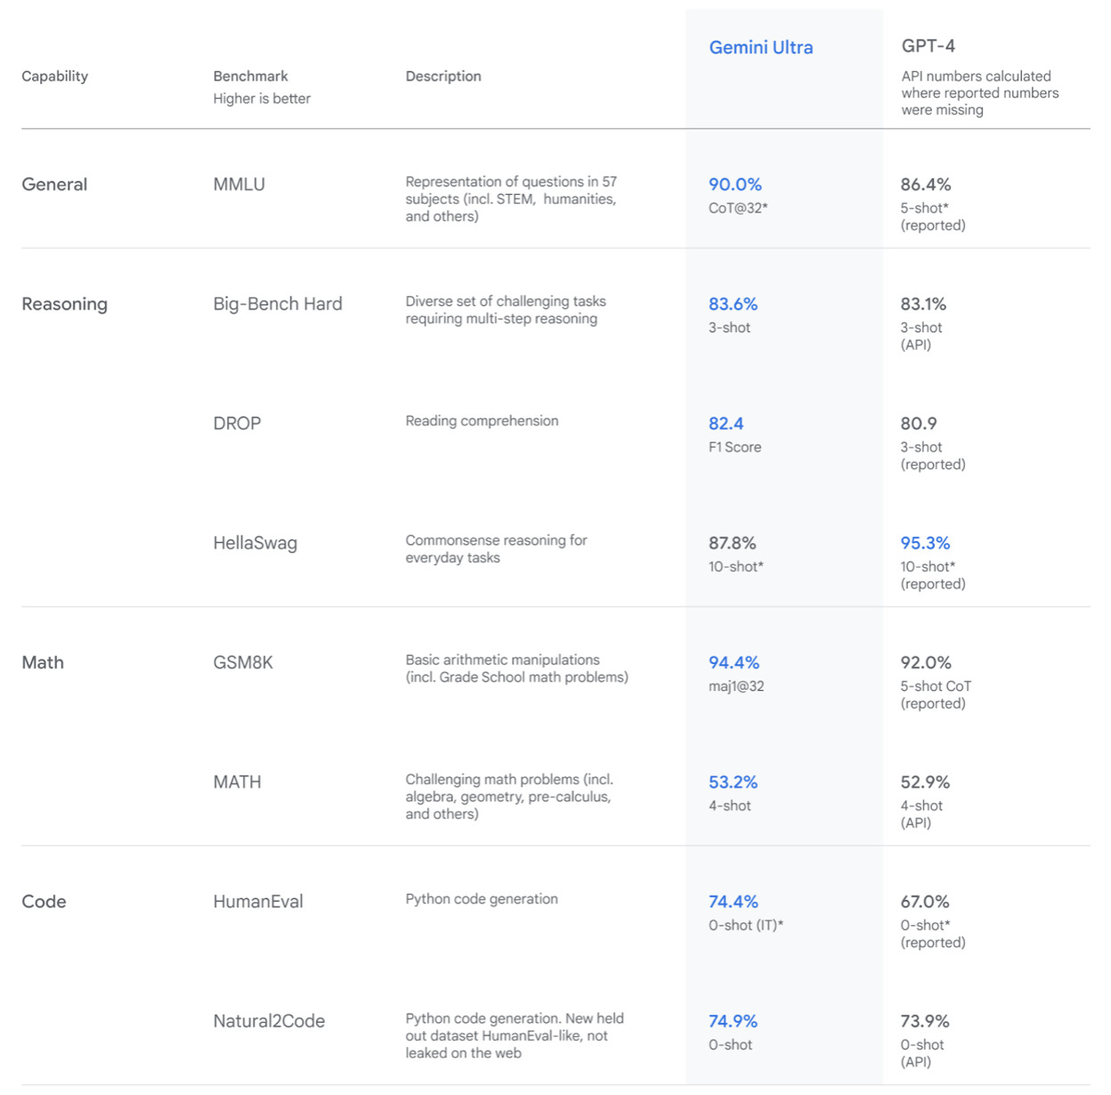
Task: Select the GSM8K benchmark name
Action: point(243,662)
